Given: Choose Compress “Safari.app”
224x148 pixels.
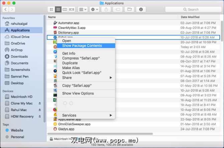Looking at the screenshot, I should (86, 58).
